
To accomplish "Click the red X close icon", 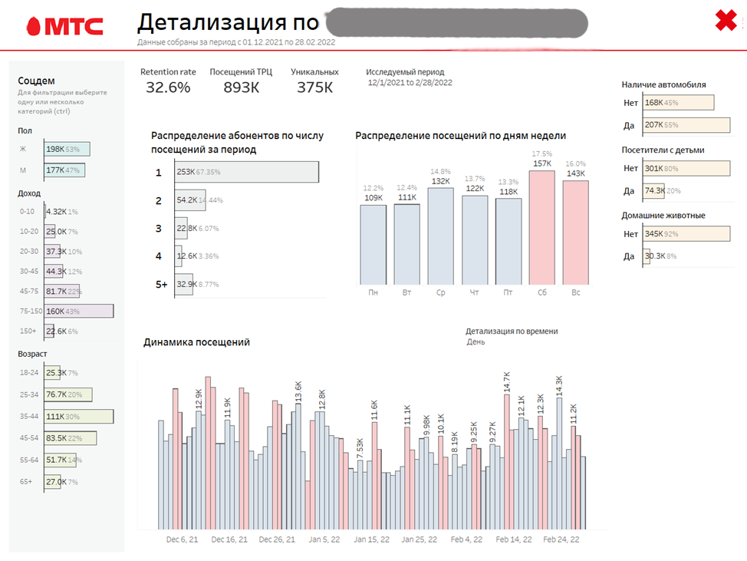I will (x=726, y=21).
